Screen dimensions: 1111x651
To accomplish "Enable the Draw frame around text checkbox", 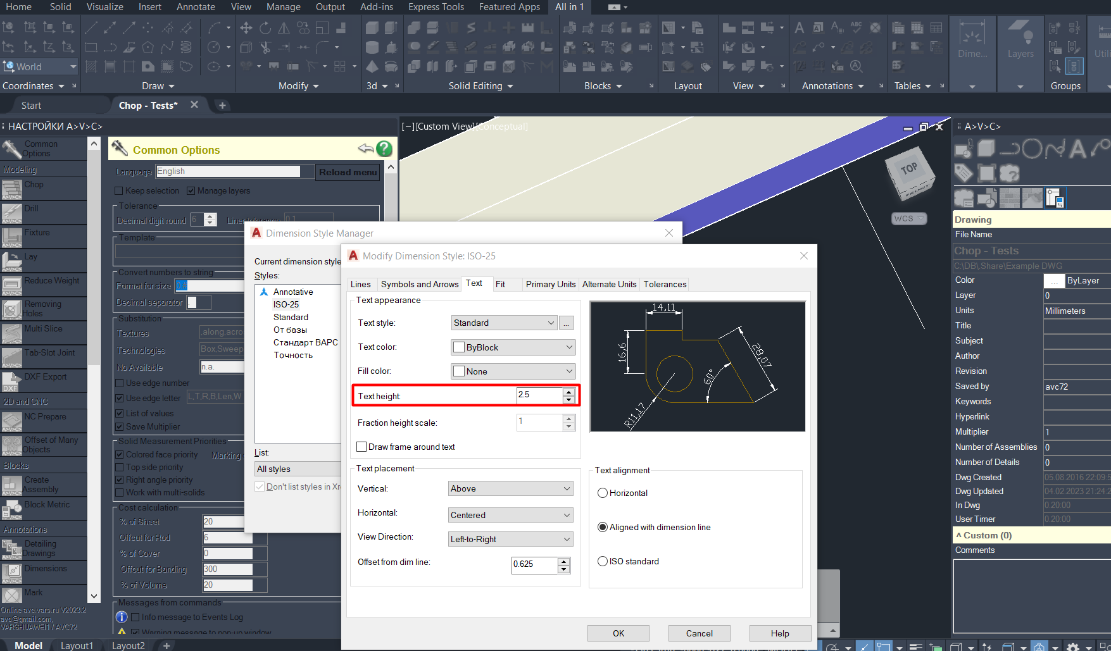I will pos(361,447).
